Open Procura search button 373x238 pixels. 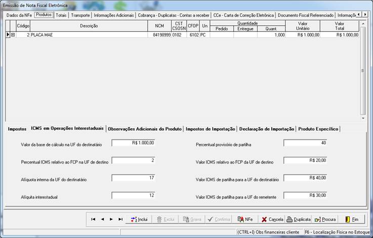(x=325, y=219)
